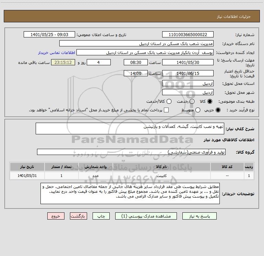Image resolution: width=264 pixels, height=256 pixels.
Task: Select the جزیی purchase type radio
Action: pyautogui.click(x=218, y=110)
